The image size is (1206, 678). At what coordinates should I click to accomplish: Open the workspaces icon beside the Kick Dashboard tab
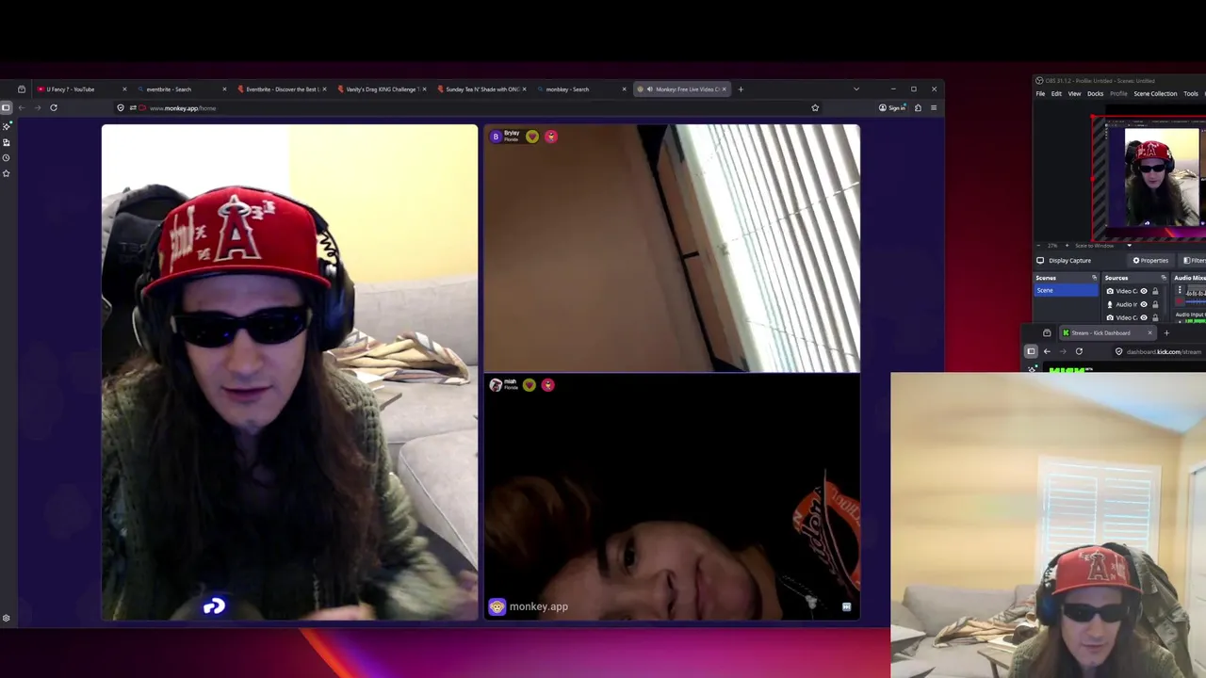1047,332
